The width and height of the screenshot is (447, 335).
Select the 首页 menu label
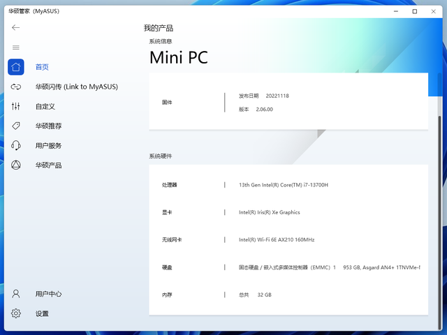point(42,67)
